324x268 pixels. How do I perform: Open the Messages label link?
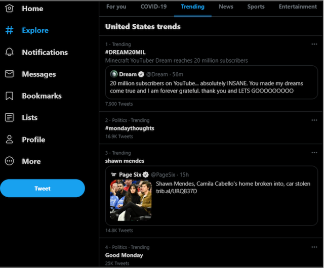tap(39, 74)
